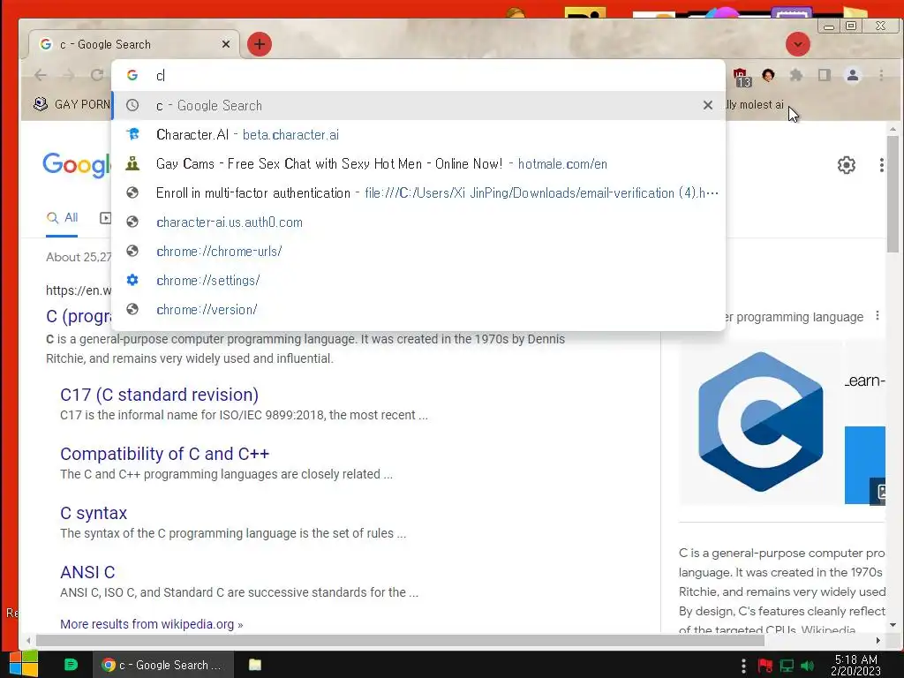Open Chrome's three-dot menu

pyautogui.click(x=881, y=75)
